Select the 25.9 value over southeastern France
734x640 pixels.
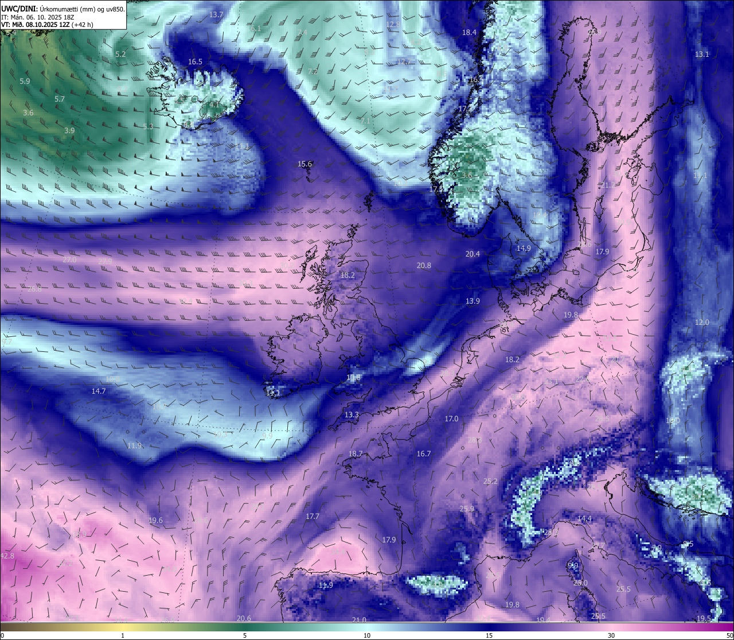(x=467, y=509)
